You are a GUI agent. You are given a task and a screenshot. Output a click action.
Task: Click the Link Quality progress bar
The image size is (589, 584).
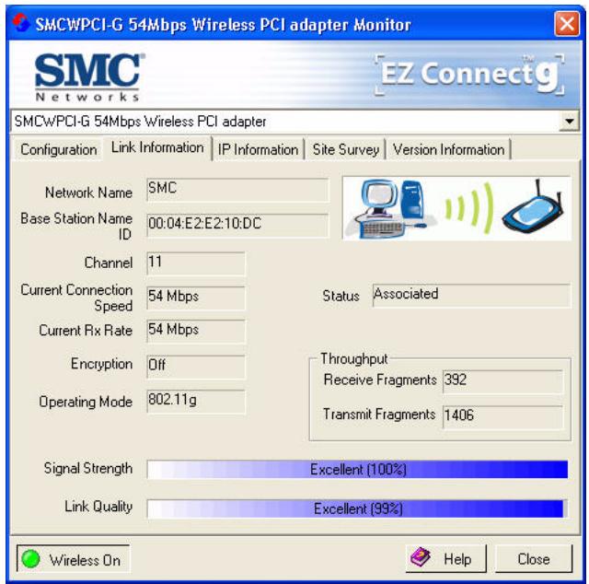[357, 508]
